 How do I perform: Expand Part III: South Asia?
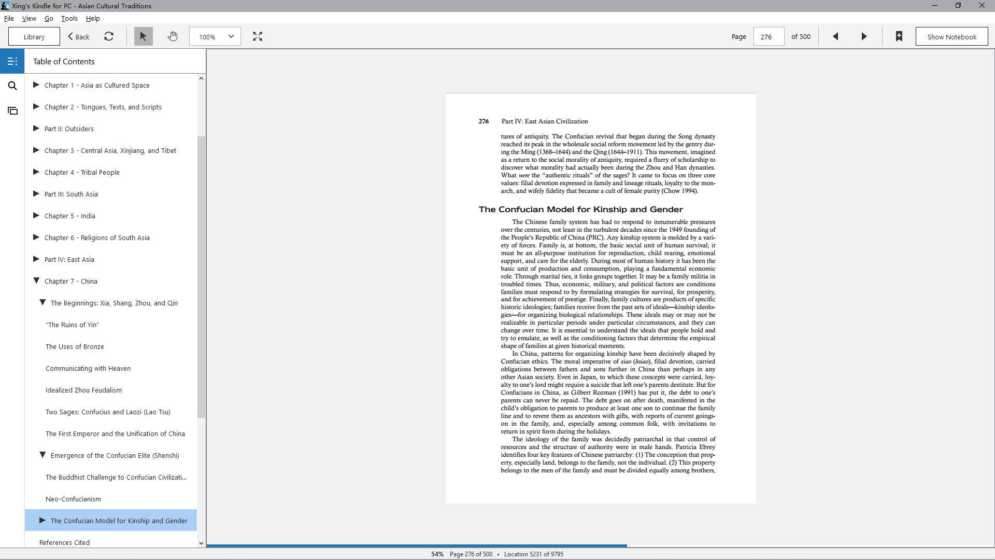pyautogui.click(x=36, y=193)
